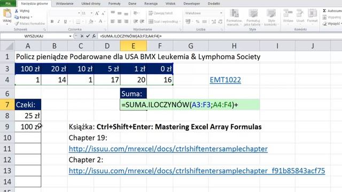The height and width of the screenshot is (192, 342).
Task: Click the cell containing 25 zł
Action: (x=28, y=116)
